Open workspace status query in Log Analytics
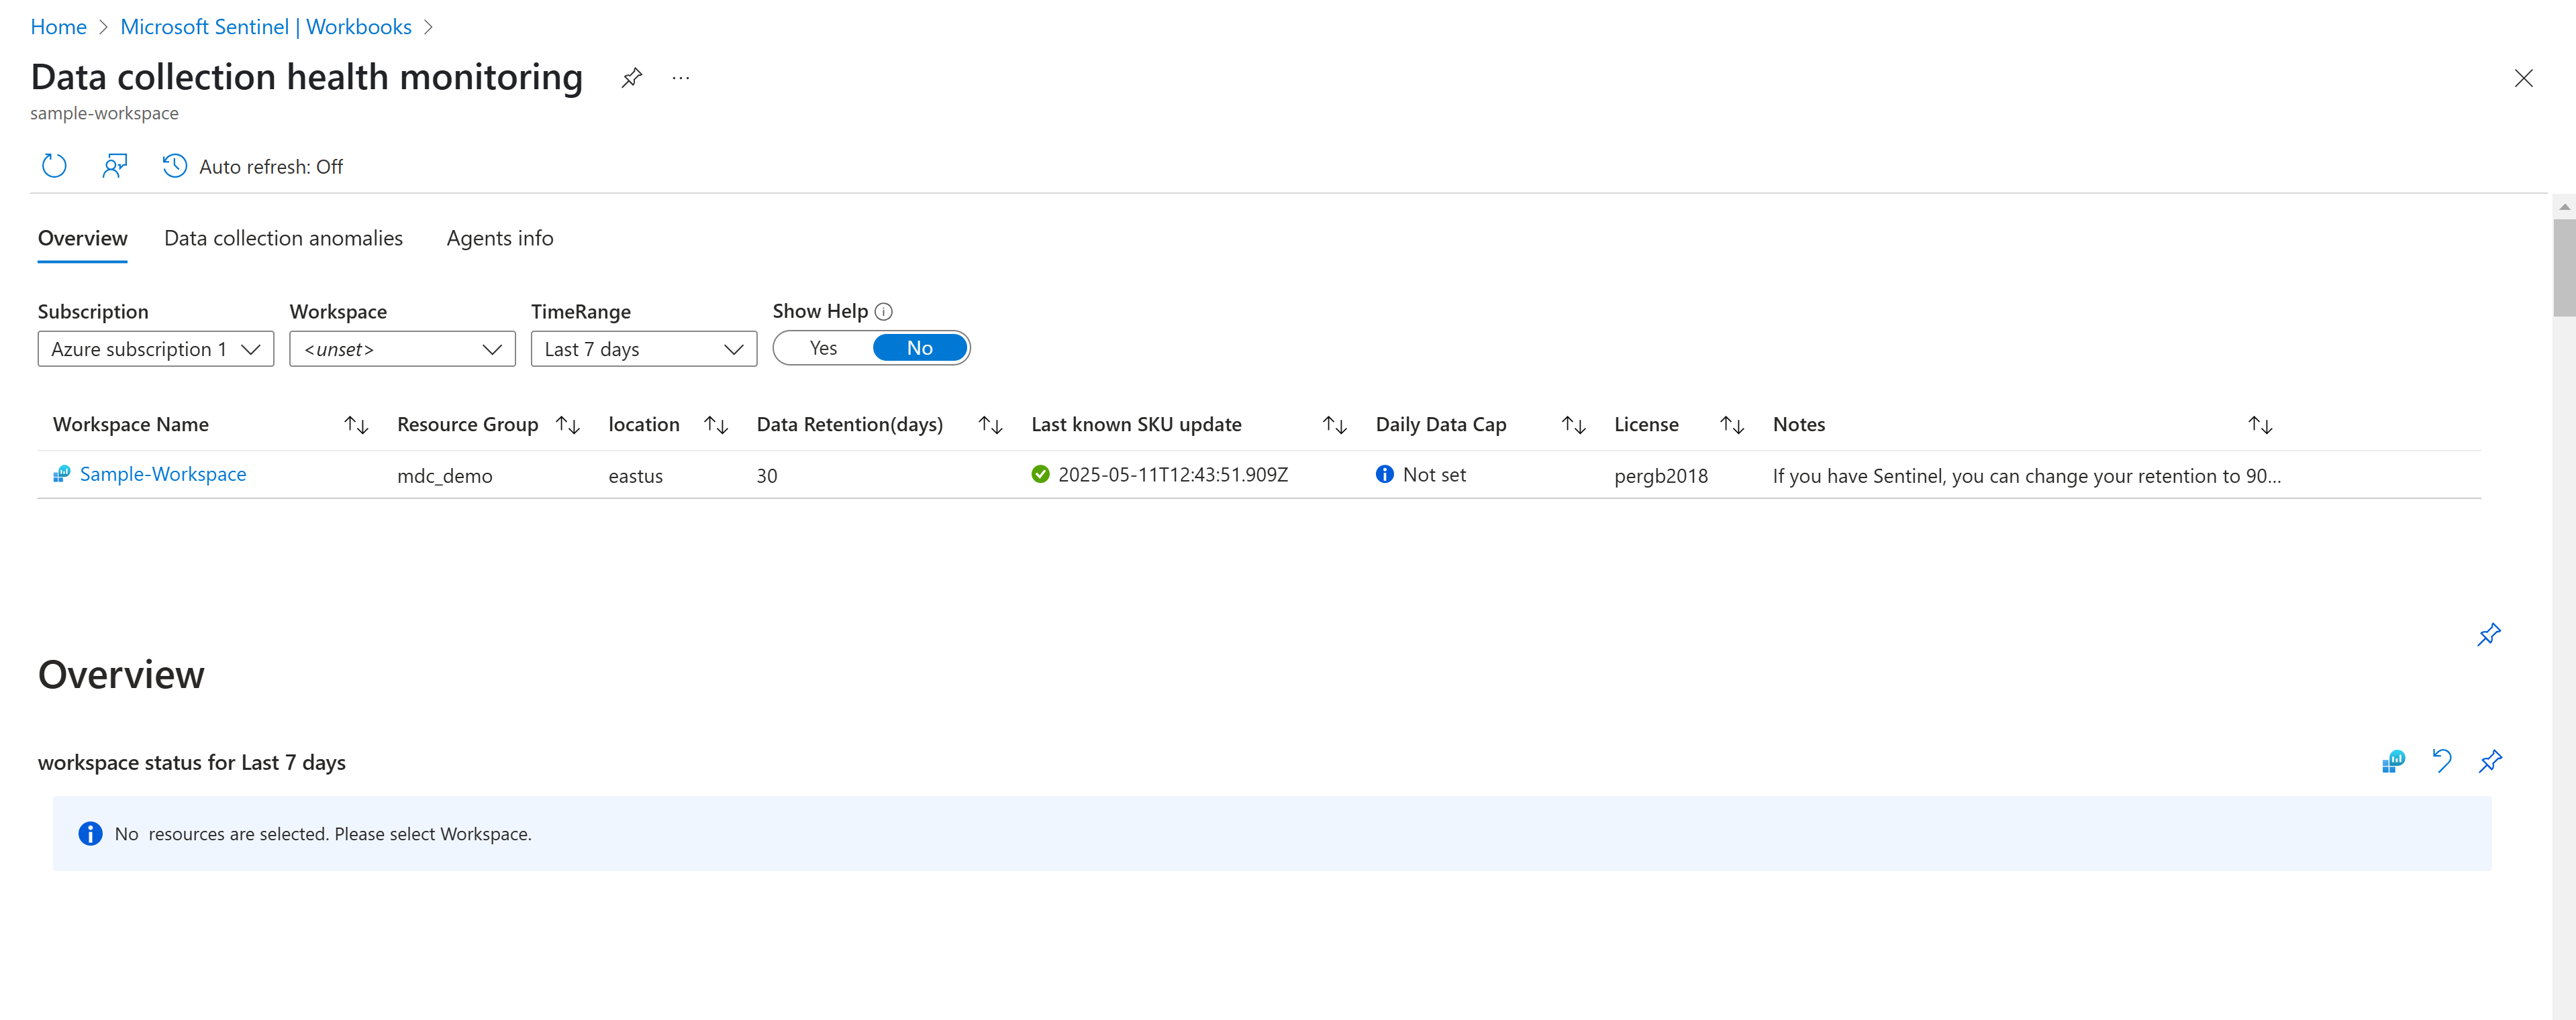Screen dimensions: 2576x1020 point(2393,761)
